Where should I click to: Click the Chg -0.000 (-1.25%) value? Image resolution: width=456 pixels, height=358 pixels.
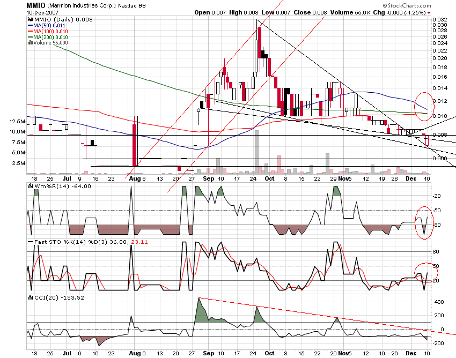399,12
